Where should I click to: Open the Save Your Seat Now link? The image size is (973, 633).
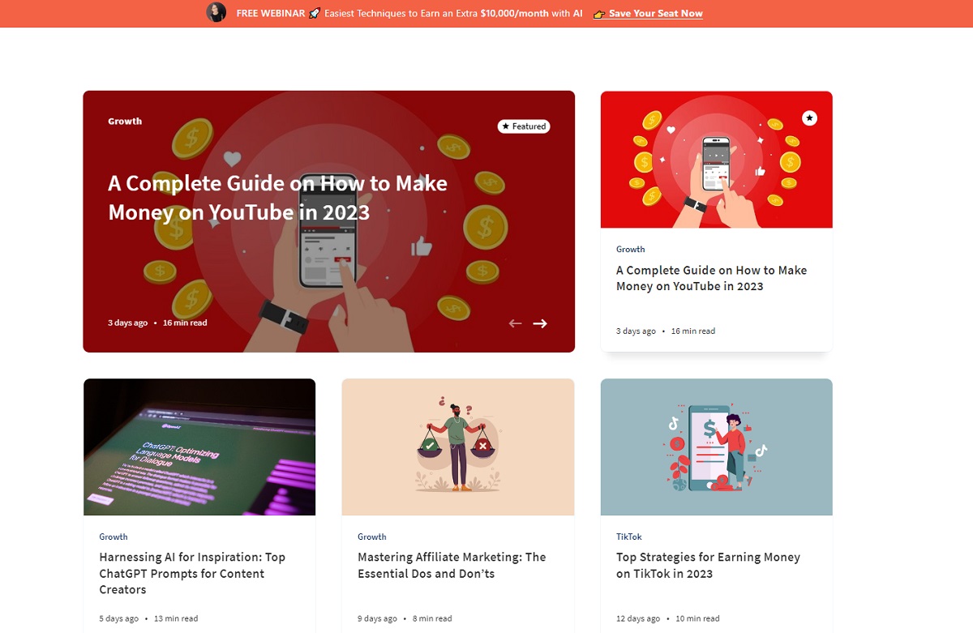pyautogui.click(x=656, y=14)
